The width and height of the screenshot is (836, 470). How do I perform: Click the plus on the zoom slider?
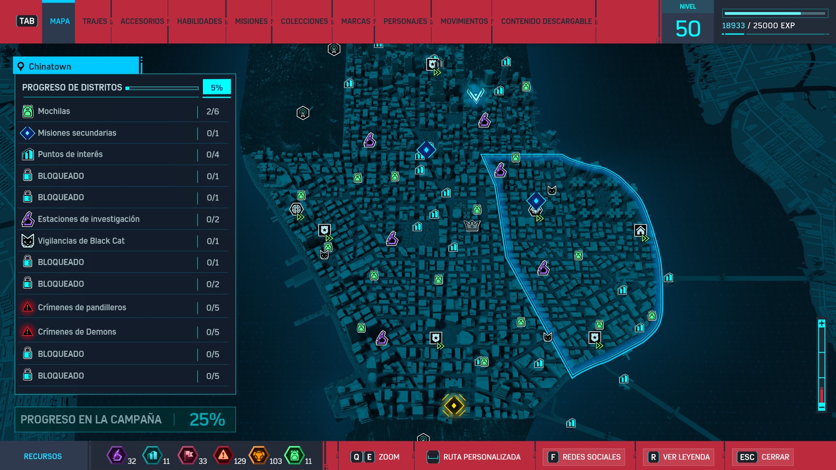[822, 323]
